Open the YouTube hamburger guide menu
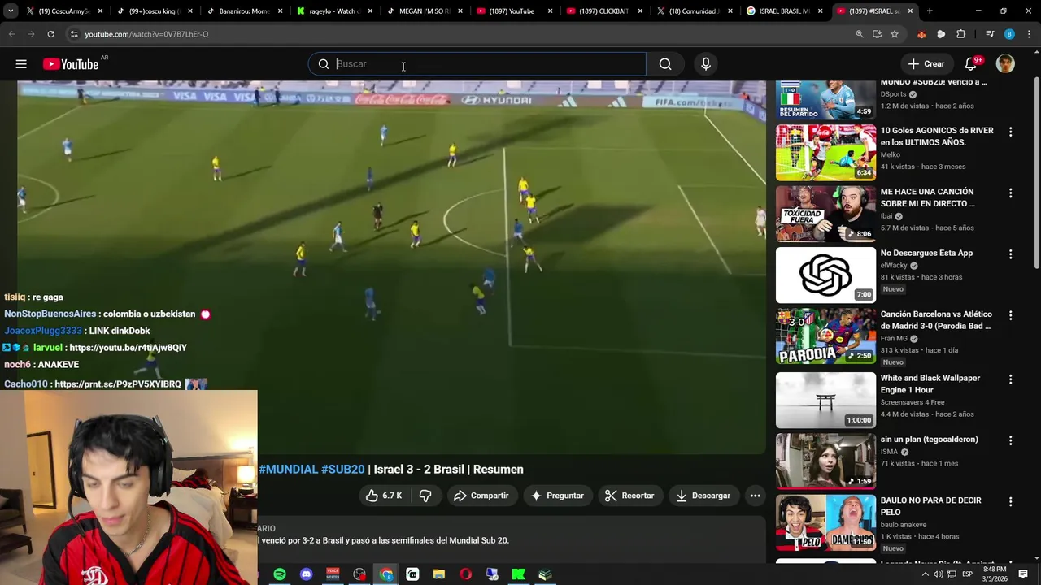Screen dimensions: 1041x585 tap(21, 64)
